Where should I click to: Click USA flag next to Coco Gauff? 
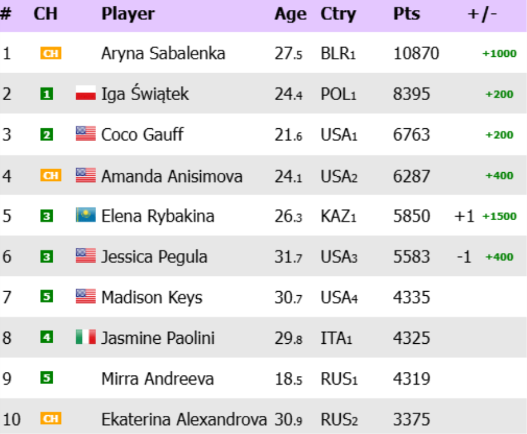[x=85, y=135]
